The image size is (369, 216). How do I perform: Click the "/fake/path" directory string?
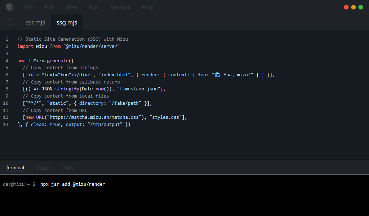[x=125, y=103]
